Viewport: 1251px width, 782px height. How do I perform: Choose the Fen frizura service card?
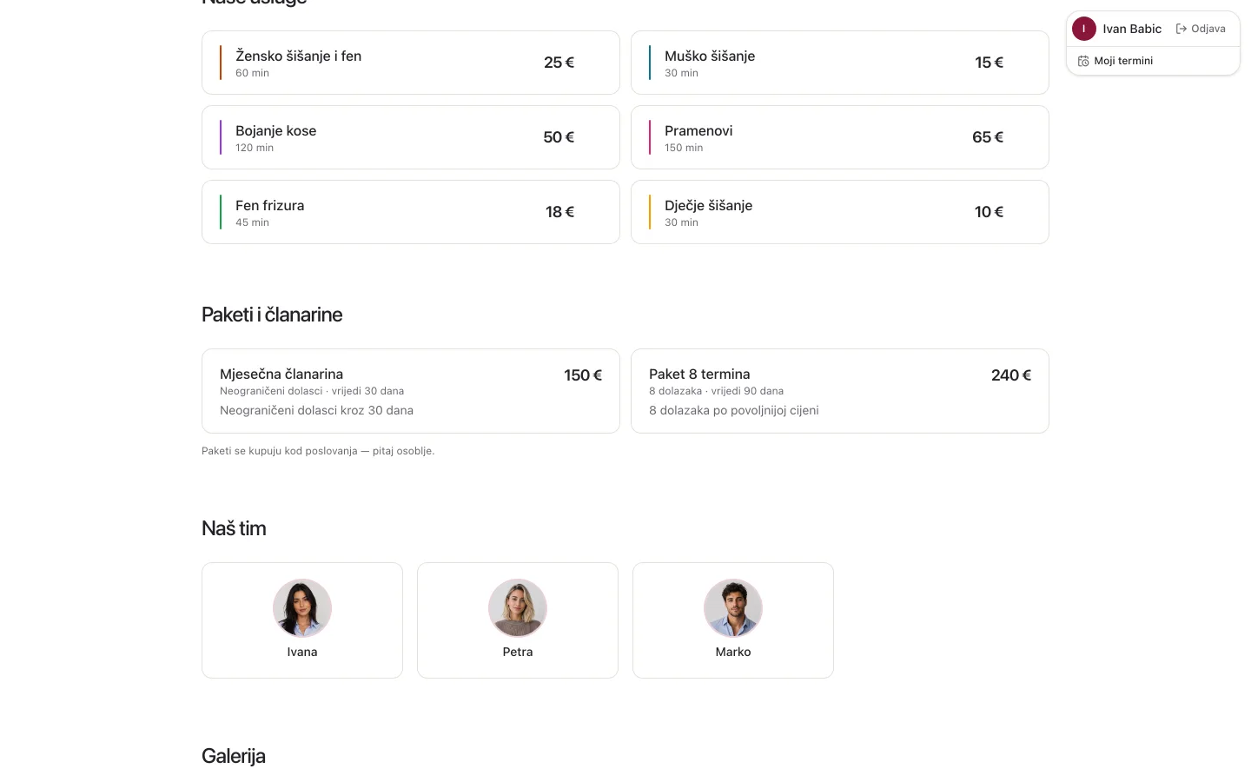point(411,212)
